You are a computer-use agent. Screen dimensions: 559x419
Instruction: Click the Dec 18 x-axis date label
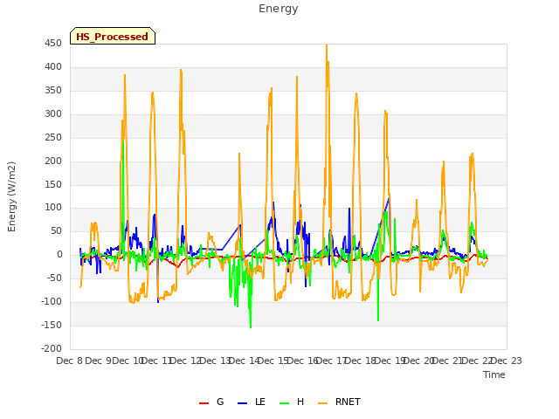click(x=361, y=361)
